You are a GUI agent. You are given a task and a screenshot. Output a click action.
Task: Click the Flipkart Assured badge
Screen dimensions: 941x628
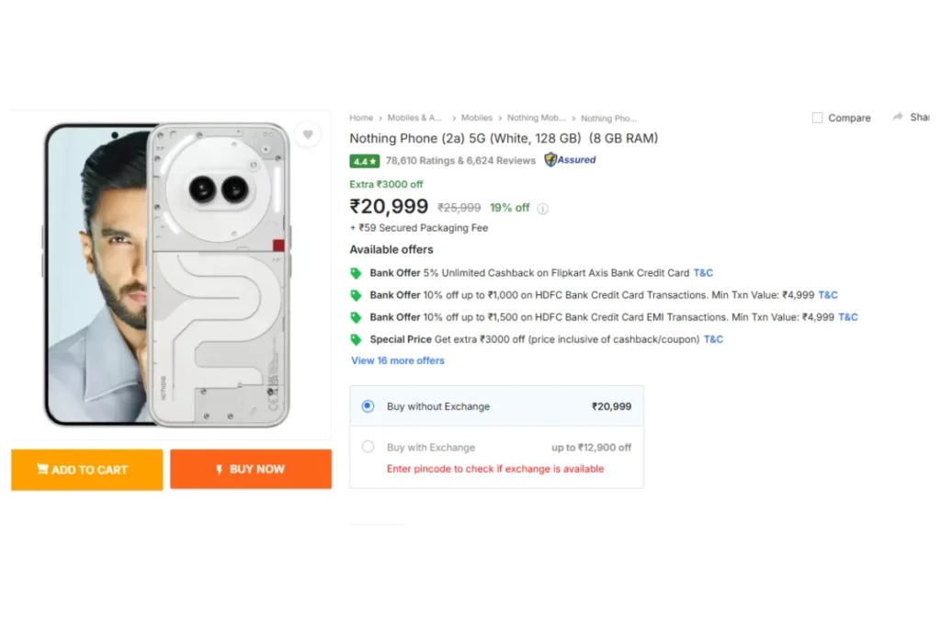(x=570, y=160)
